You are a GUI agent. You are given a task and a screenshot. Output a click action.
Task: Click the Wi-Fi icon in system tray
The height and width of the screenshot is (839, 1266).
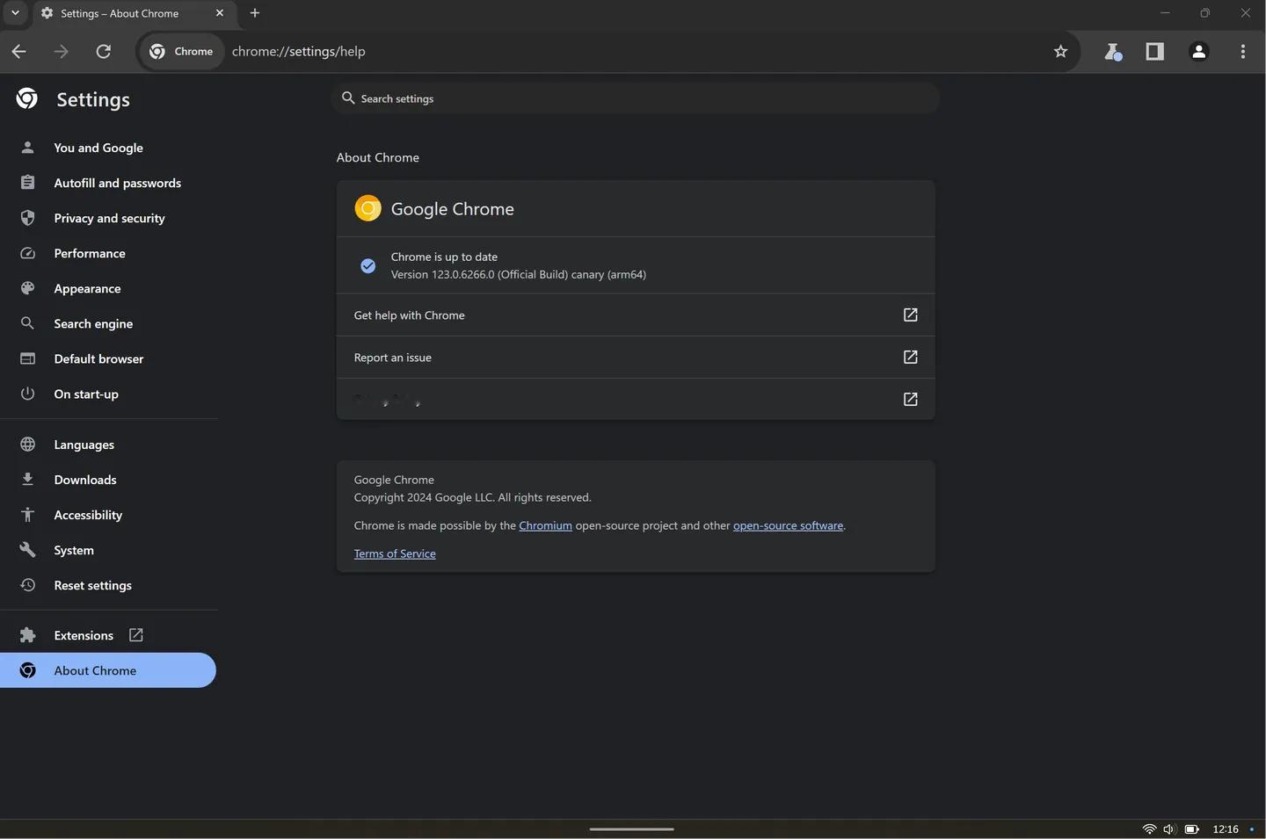(1148, 829)
